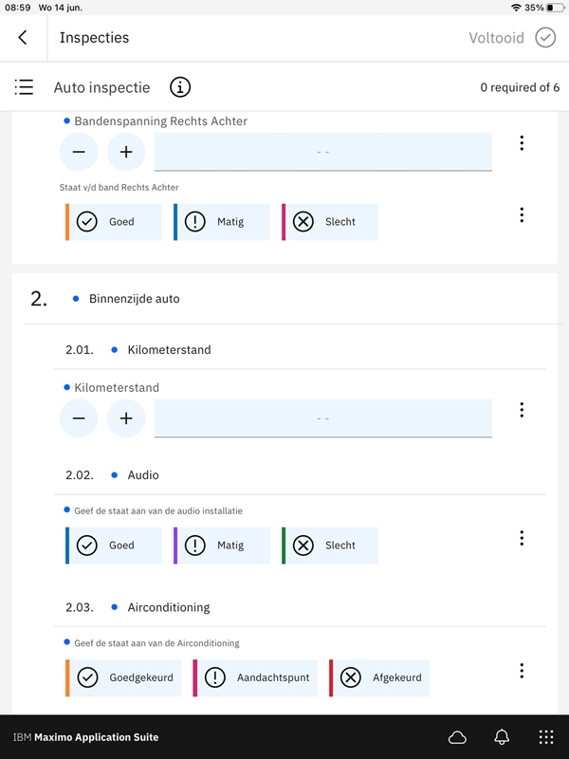This screenshot has width=569, height=759.
Task: Decrease Bandenspanning Rechts Achter with minus
Action: (79, 152)
